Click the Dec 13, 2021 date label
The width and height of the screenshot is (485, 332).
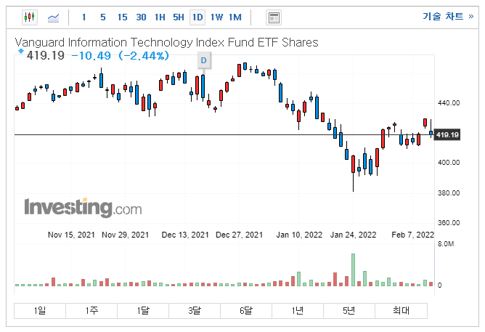click(185, 235)
